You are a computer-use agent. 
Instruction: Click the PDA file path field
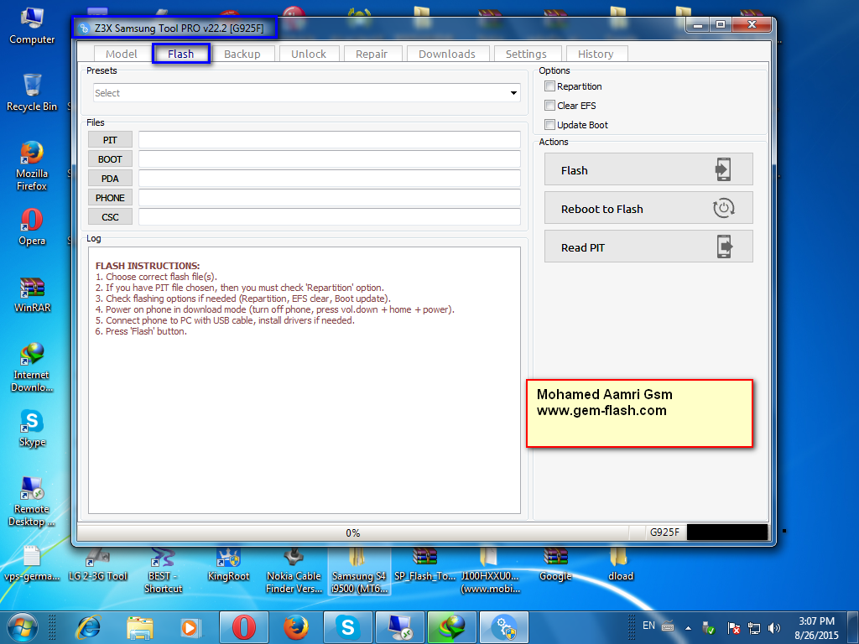point(329,178)
